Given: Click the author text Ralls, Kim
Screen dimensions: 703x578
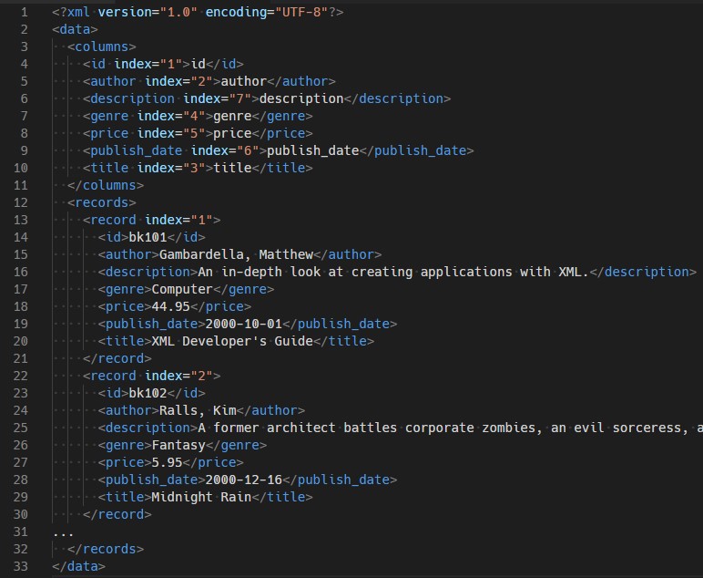Looking at the screenshot, I should tap(198, 410).
